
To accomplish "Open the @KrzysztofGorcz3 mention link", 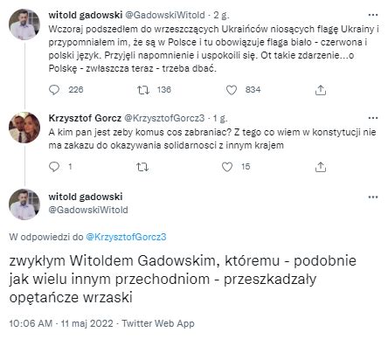I will (126, 237).
